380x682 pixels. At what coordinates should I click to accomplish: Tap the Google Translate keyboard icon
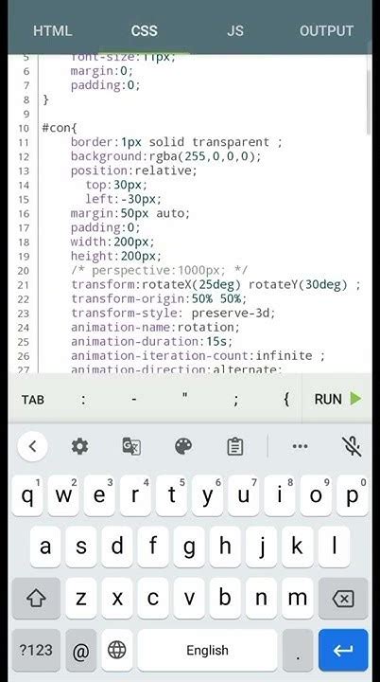(x=131, y=446)
